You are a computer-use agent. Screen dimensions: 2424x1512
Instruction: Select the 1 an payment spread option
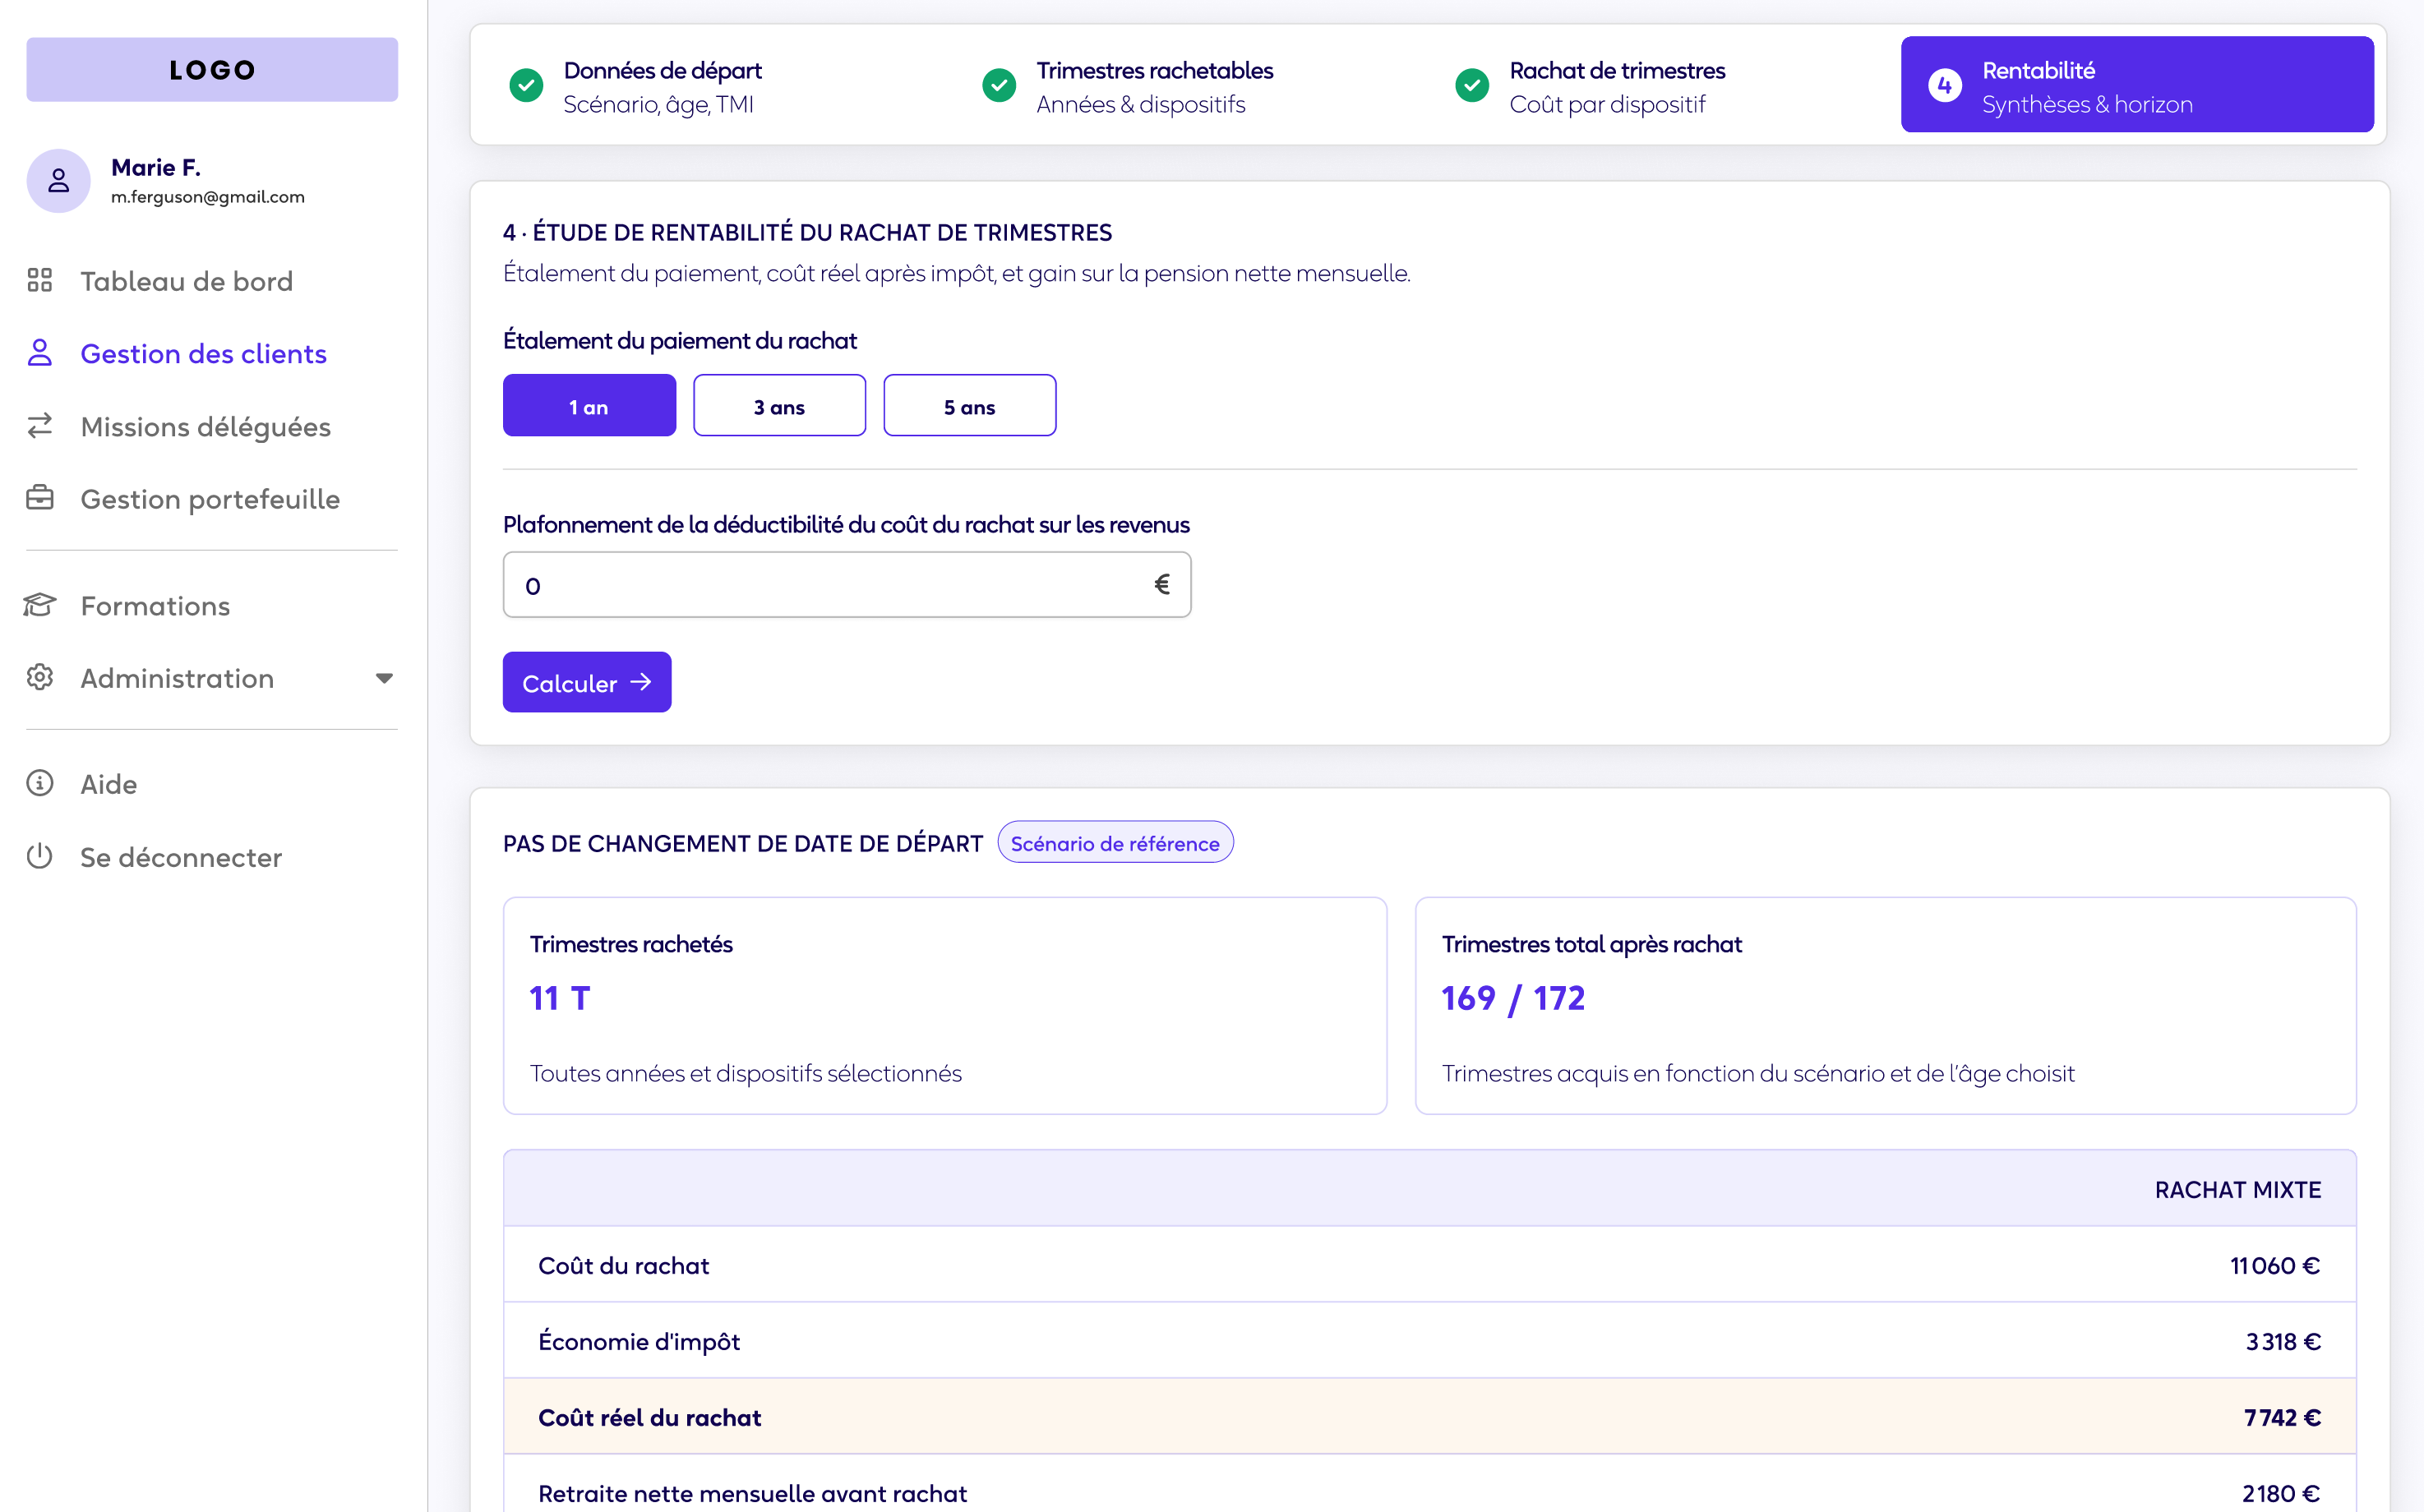point(589,405)
